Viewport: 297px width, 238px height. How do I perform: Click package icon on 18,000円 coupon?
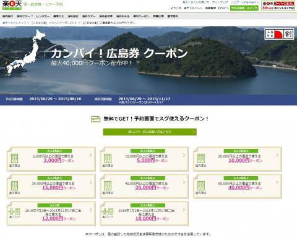(108, 211)
